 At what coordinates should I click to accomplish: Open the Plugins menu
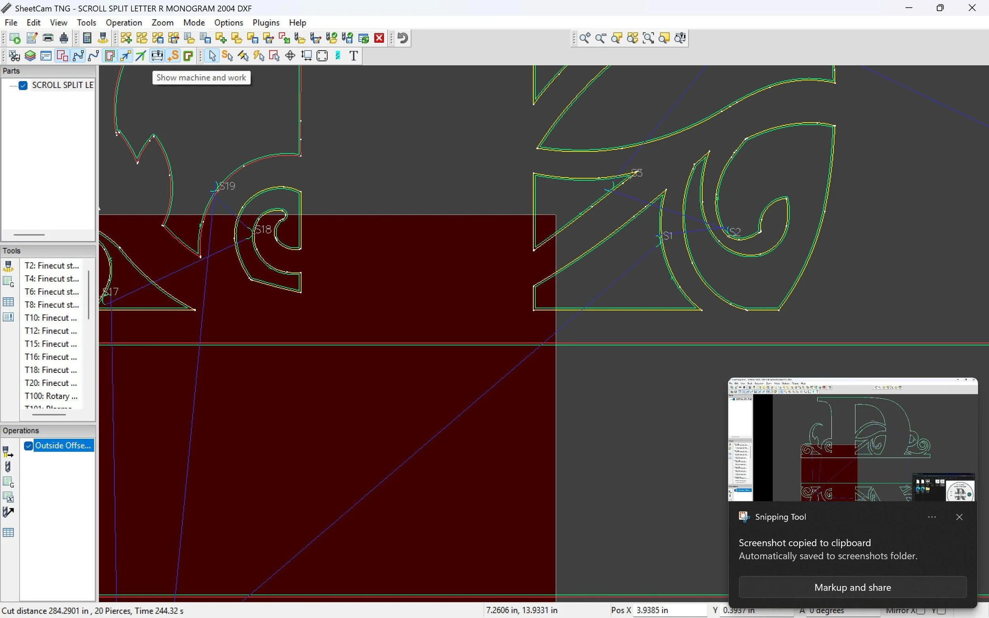tap(266, 23)
